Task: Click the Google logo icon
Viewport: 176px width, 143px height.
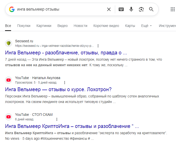Action: click(12, 9)
